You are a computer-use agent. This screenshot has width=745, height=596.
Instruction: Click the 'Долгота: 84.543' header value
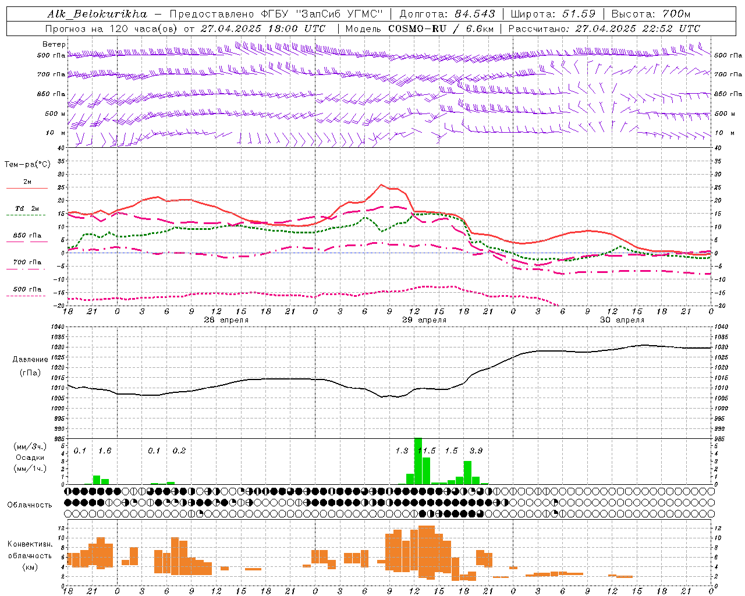[x=447, y=14]
